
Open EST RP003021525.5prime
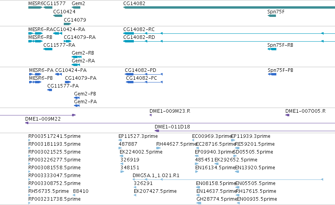coord(54,152)
